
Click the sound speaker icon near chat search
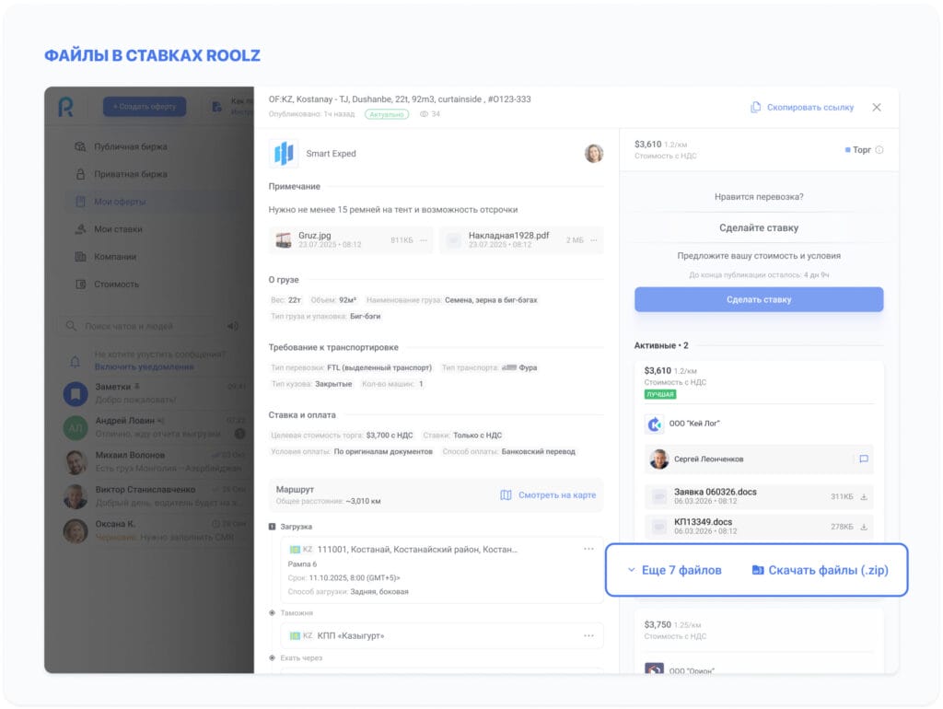point(232,326)
